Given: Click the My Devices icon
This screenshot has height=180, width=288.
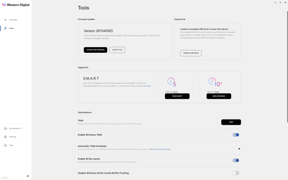Looking at the screenshot, I should (5, 128).
